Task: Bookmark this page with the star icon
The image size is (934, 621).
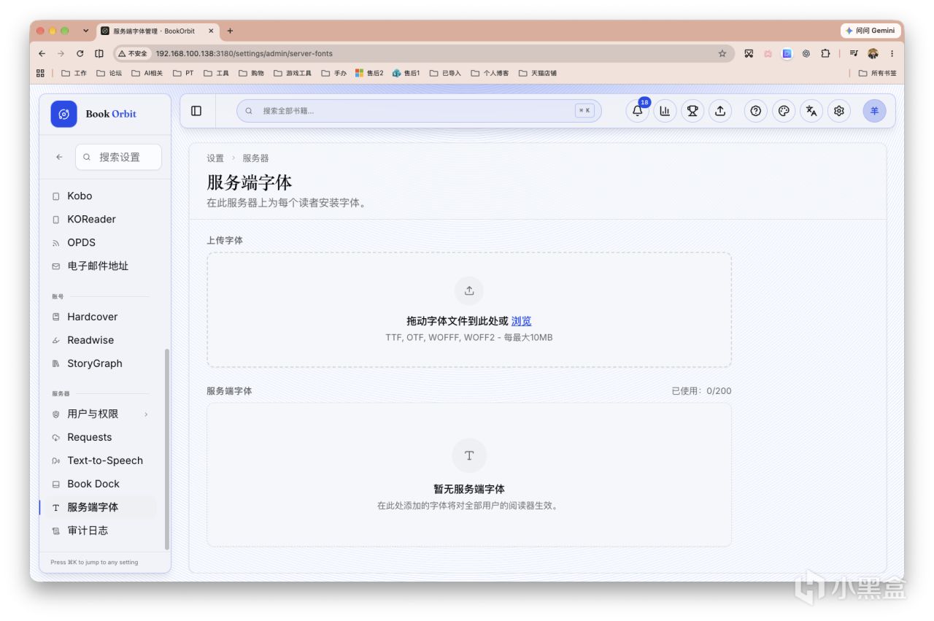Action: (x=722, y=53)
